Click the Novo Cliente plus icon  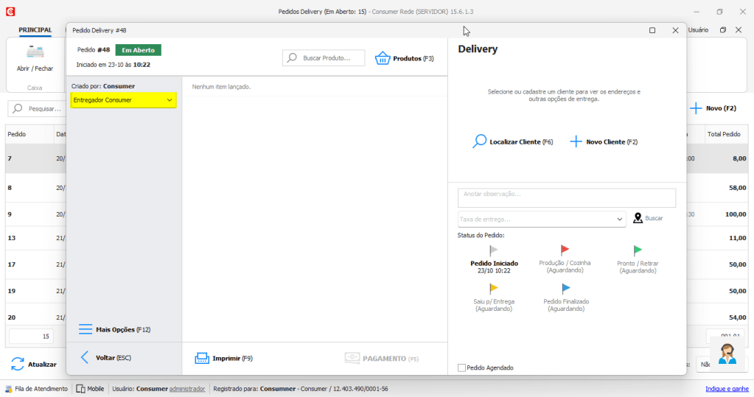(576, 141)
